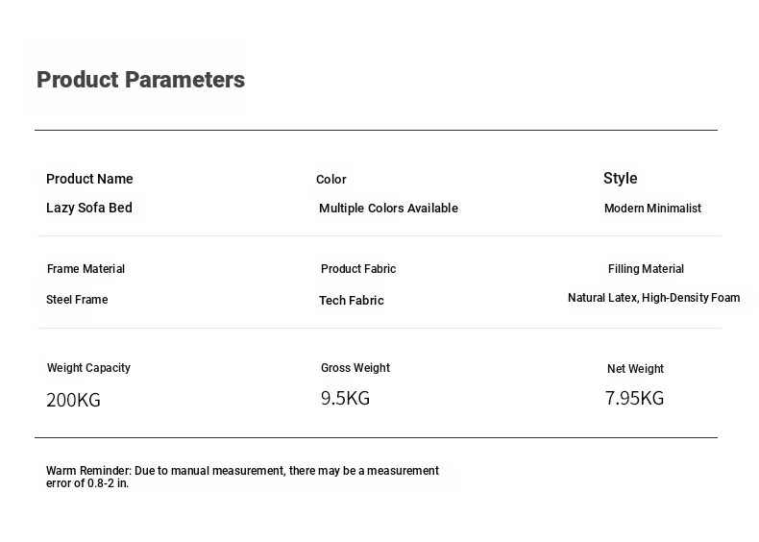Image resolution: width=759 pixels, height=542 pixels.
Task: Select the Weight Capacity label
Action: click(88, 368)
